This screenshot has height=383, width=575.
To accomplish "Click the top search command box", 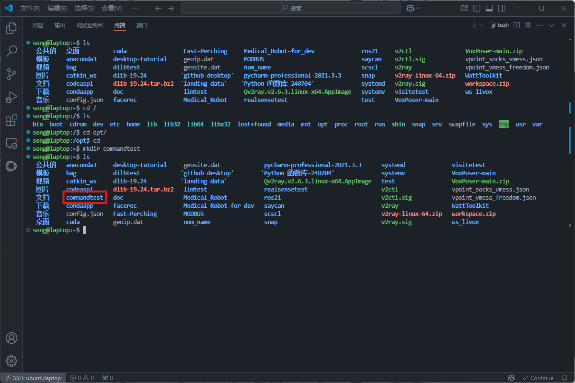I will click(x=291, y=8).
